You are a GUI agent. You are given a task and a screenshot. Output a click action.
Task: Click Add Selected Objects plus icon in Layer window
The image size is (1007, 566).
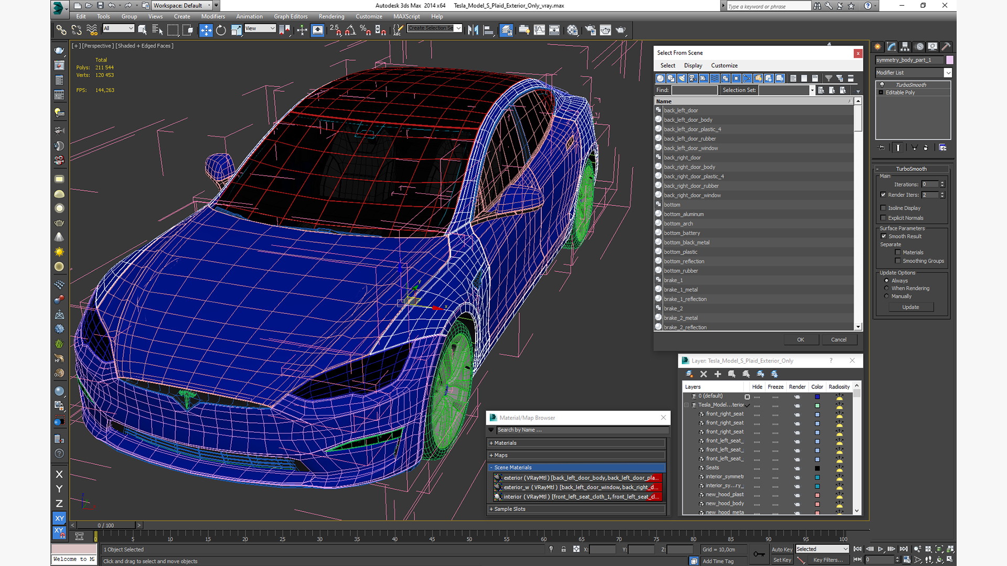717,374
